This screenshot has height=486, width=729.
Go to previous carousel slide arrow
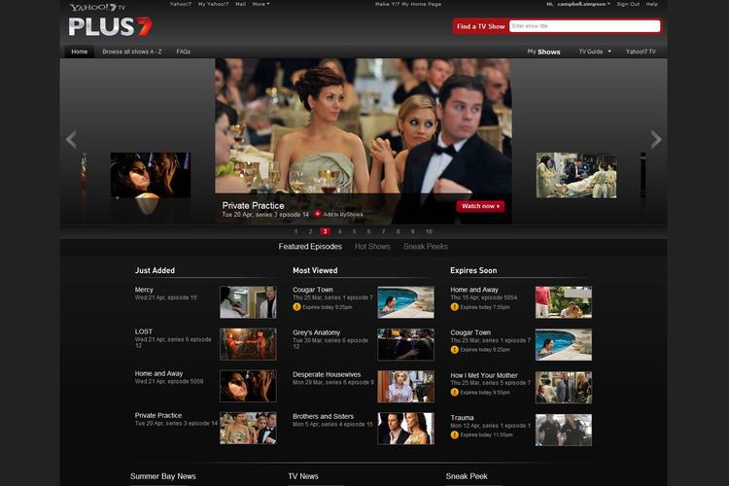coord(71,139)
